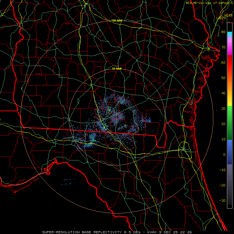Click the 20 dBZ value on the scale
Image resolution: width=234 pixels, height=234 pixels.
(x=223, y=124)
